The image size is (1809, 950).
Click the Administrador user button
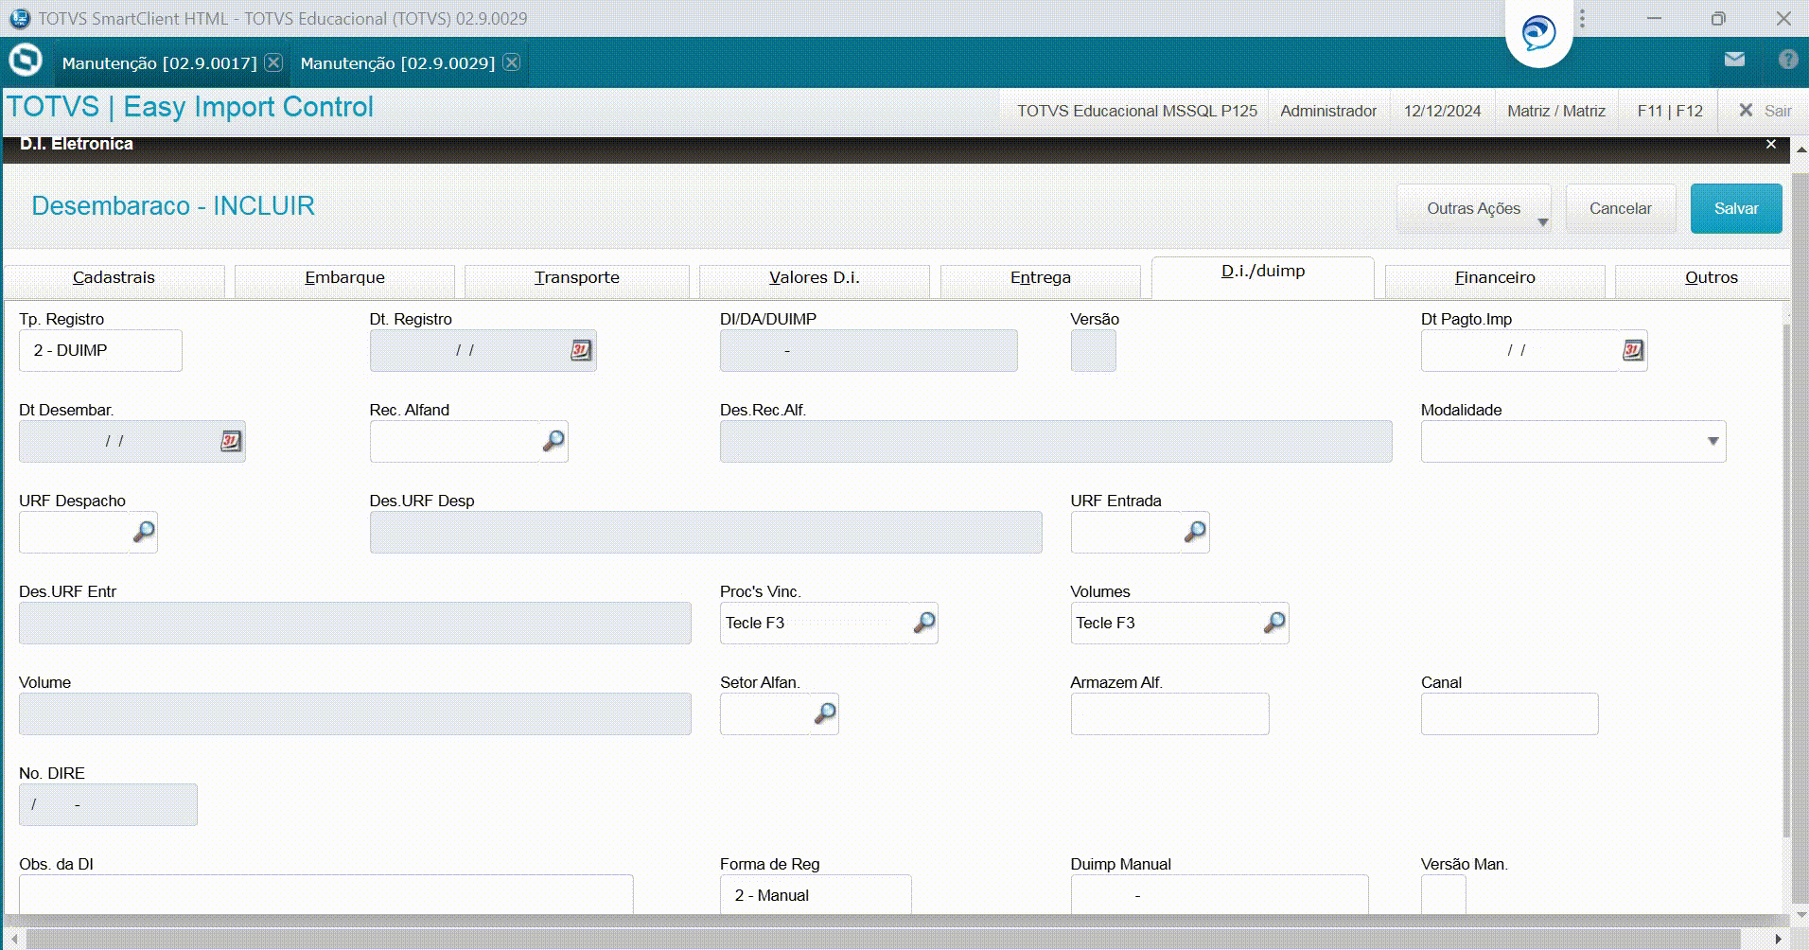click(x=1328, y=111)
